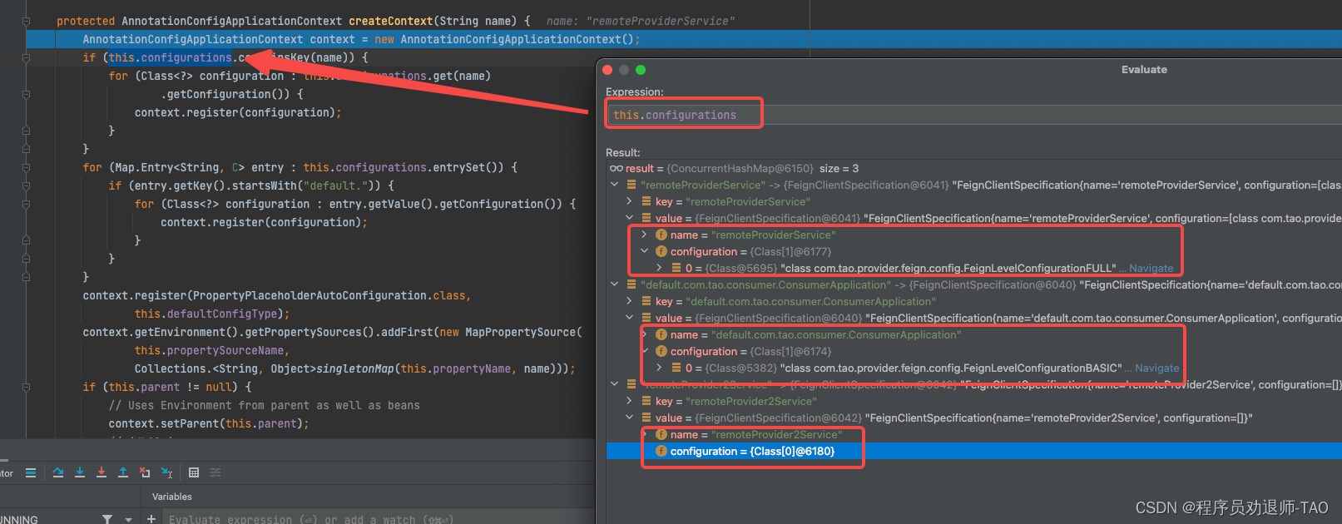Collapse "default.com.tao.consumer.ConsumerApplication" map entry
1342x524 pixels.
pyautogui.click(x=615, y=284)
